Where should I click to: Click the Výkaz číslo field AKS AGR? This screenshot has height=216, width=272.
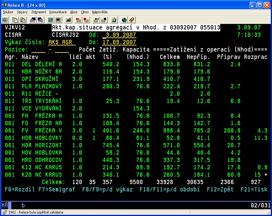pyautogui.click(x=62, y=42)
